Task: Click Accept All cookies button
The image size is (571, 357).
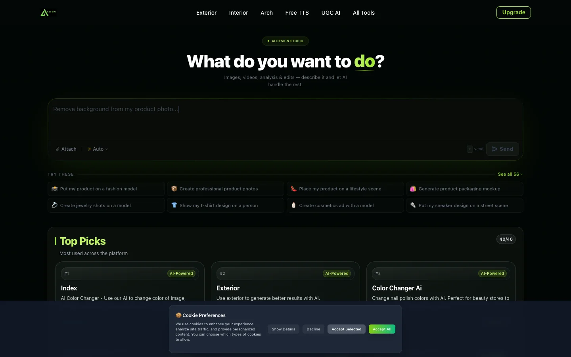Action: pos(382,329)
